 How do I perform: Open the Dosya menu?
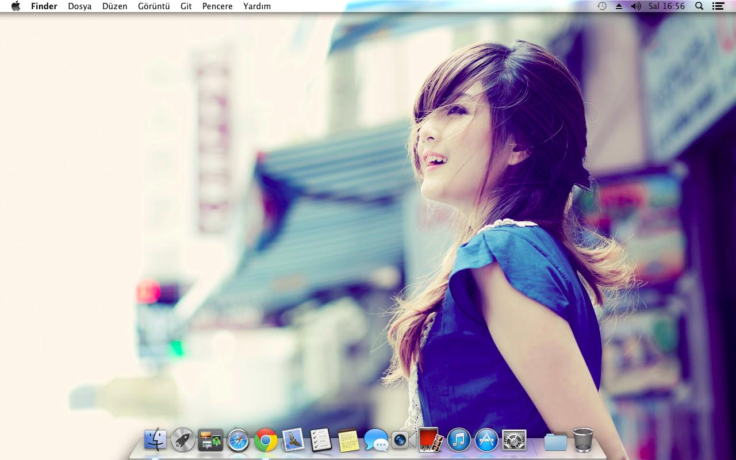coord(80,6)
